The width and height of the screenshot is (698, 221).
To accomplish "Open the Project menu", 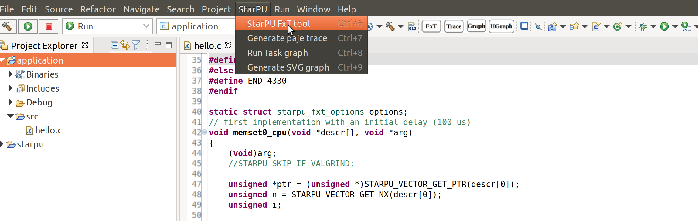I will point(216,9).
